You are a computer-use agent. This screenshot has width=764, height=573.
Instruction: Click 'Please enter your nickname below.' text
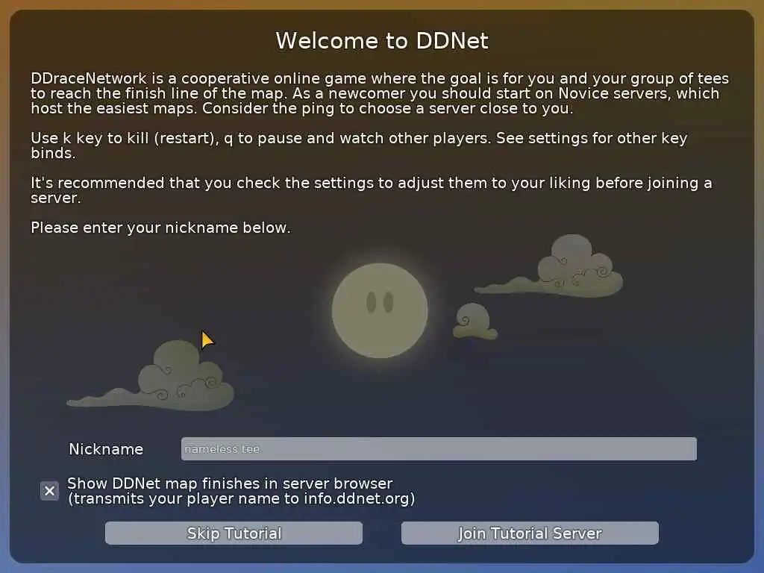coord(160,228)
